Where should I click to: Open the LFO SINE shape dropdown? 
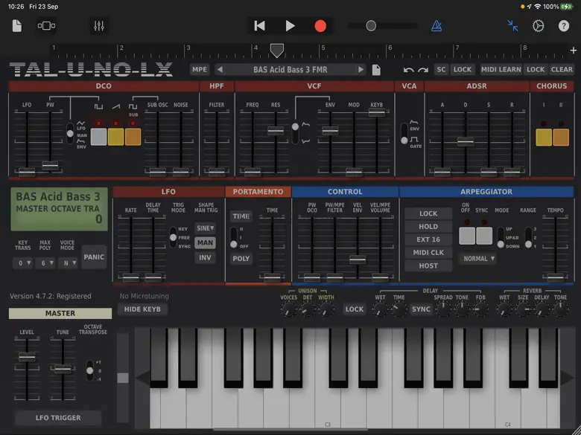[x=205, y=228]
